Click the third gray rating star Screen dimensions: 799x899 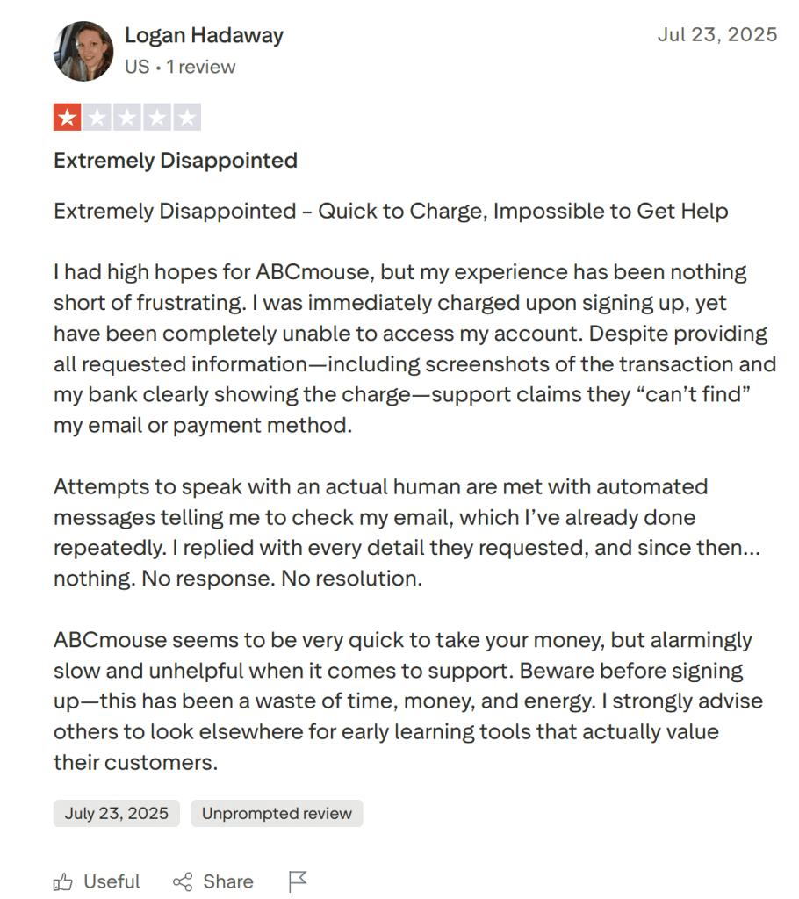(x=127, y=117)
